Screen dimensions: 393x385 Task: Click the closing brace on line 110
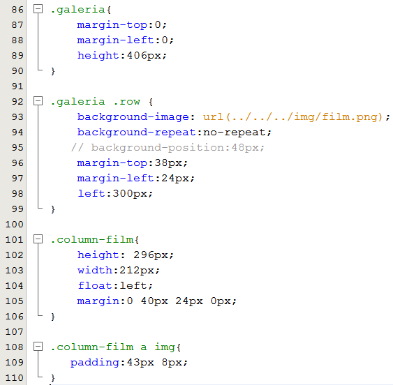click(52, 378)
